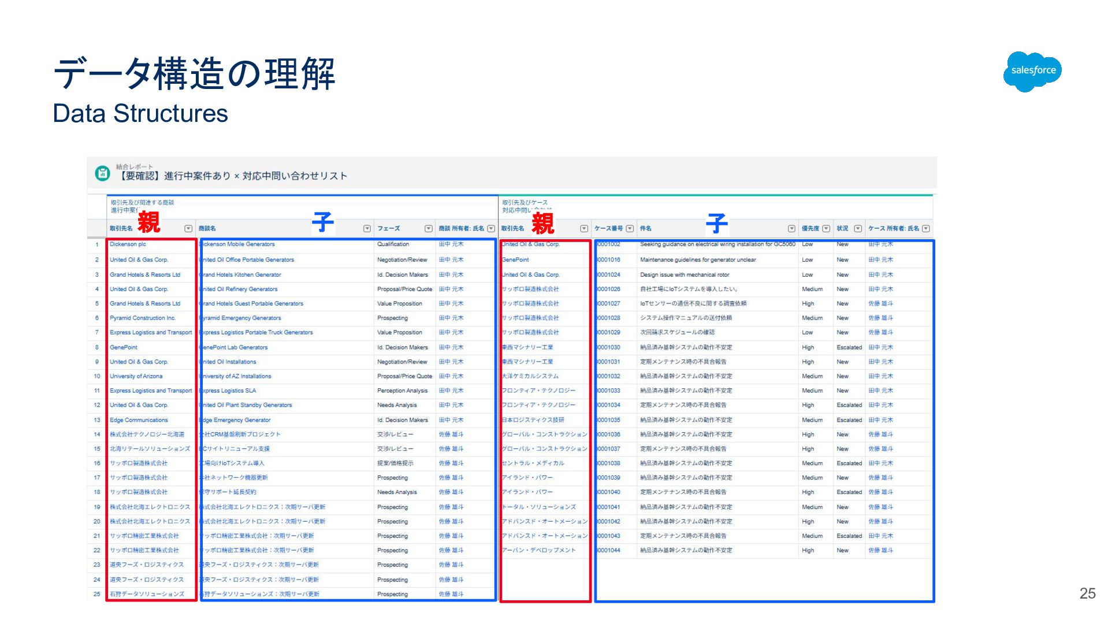Open the アーバン・デベロップメント account link

point(539,551)
